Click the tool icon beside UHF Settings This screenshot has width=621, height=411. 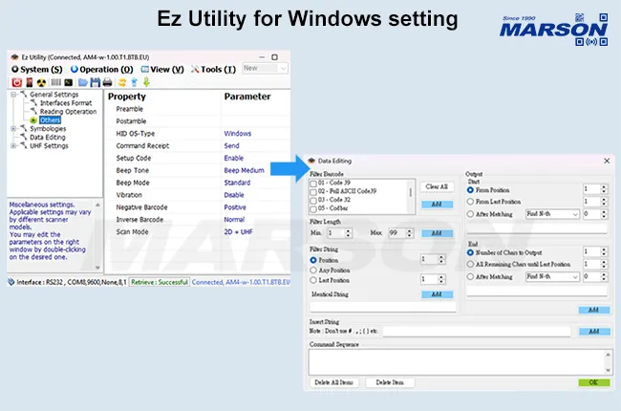(x=24, y=145)
